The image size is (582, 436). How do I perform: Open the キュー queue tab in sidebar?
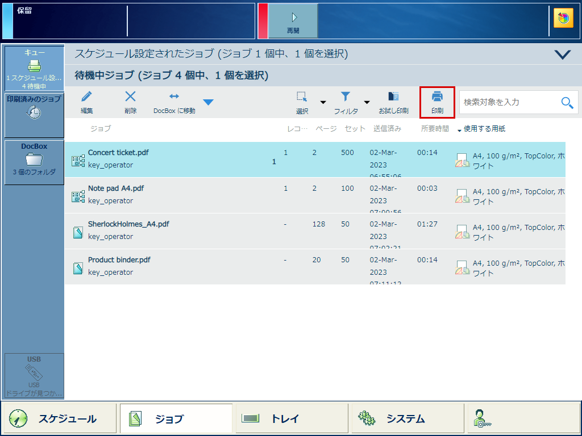tap(34, 69)
